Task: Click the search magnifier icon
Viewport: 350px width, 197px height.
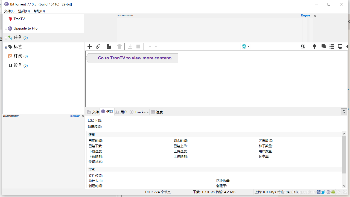Action: click(303, 47)
